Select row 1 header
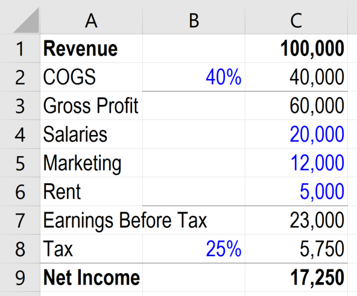This screenshot has height=296, width=357. click(20, 48)
